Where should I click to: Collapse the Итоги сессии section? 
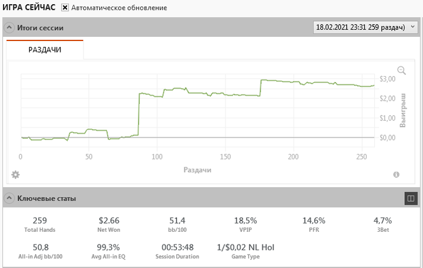(x=9, y=28)
